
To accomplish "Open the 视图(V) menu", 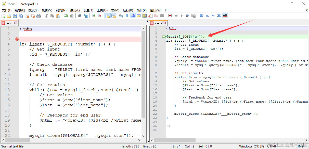I will [x=47, y=10].
